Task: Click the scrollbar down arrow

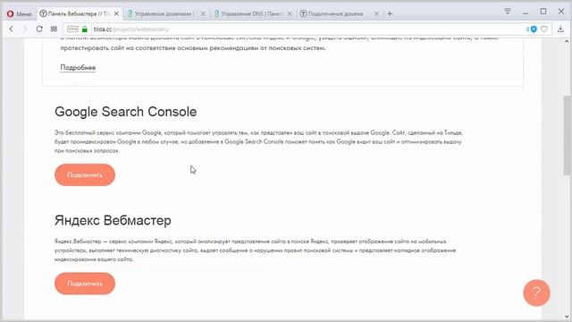Action: pos(567,317)
